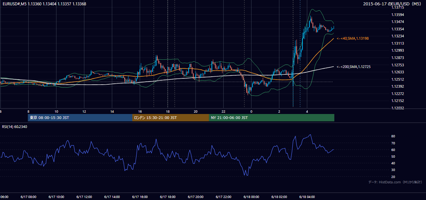Click the RSI scale 40 level label

[x=393, y=163]
